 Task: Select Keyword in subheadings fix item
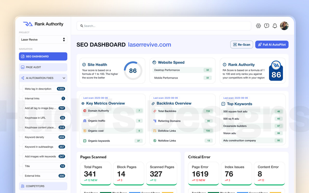pyautogui.click(x=45, y=147)
